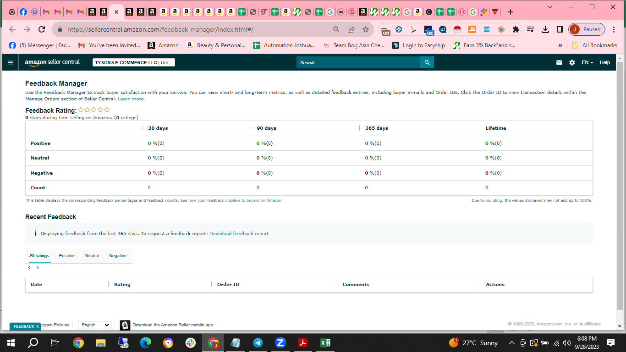Viewport: 626px width, 352px height.
Task: Open the Beauty & Personal bookmark
Action: click(x=216, y=45)
